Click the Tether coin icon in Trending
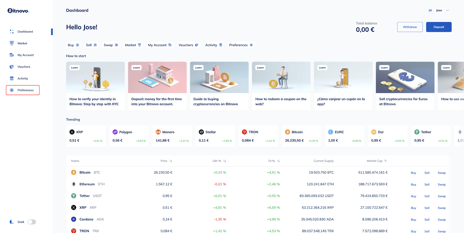Viewport: 464px width, 233px height. (x=417, y=132)
